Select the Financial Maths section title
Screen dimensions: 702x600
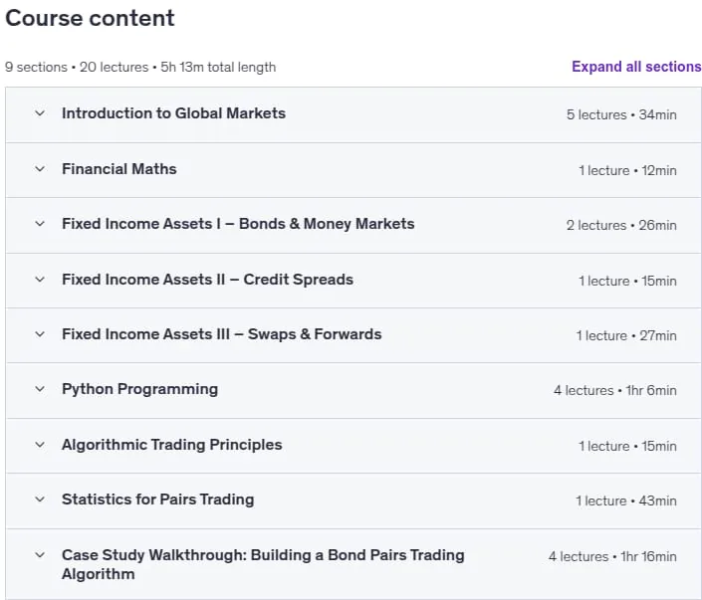[119, 169]
